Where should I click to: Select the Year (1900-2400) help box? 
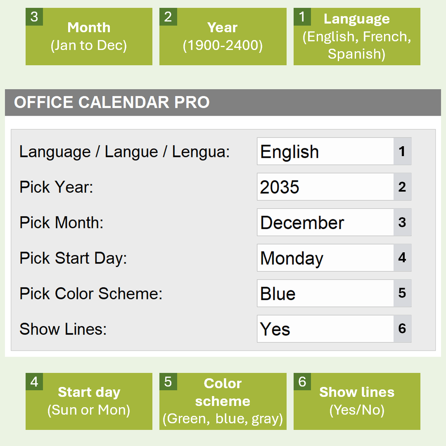coord(223,36)
